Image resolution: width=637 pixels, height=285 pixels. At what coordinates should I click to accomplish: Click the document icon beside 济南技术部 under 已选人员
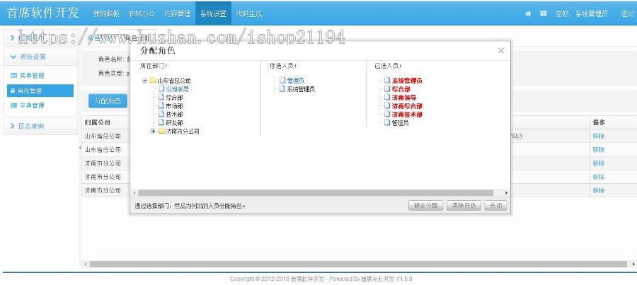pyautogui.click(x=387, y=114)
